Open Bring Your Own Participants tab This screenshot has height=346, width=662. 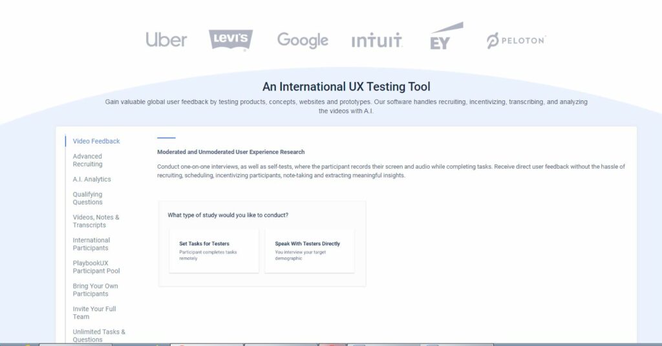[x=96, y=289]
